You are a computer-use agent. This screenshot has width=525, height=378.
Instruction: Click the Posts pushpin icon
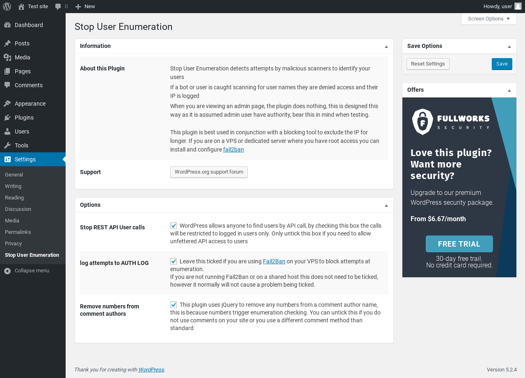tap(7, 43)
